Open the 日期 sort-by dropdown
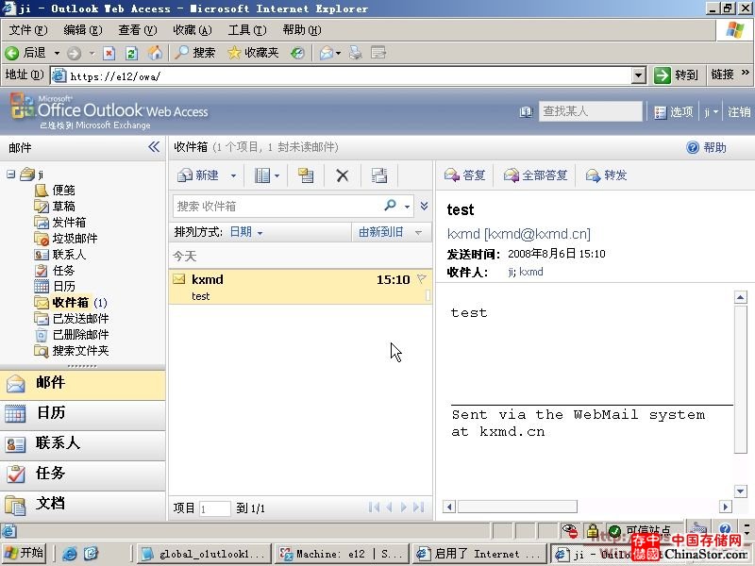Image resolution: width=755 pixels, height=566 pixels. point(246,232)
